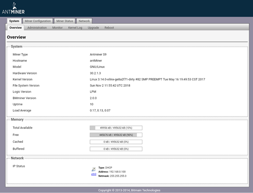Select the uptime value 10
Viewport: 253px width, 193px height.
pyautogui.click(x=92, y=104)
